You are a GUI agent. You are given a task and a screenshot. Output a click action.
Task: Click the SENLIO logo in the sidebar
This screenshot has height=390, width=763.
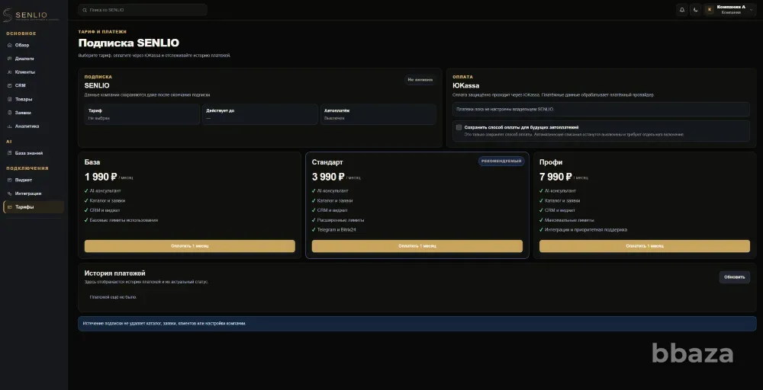click(31, 15)
